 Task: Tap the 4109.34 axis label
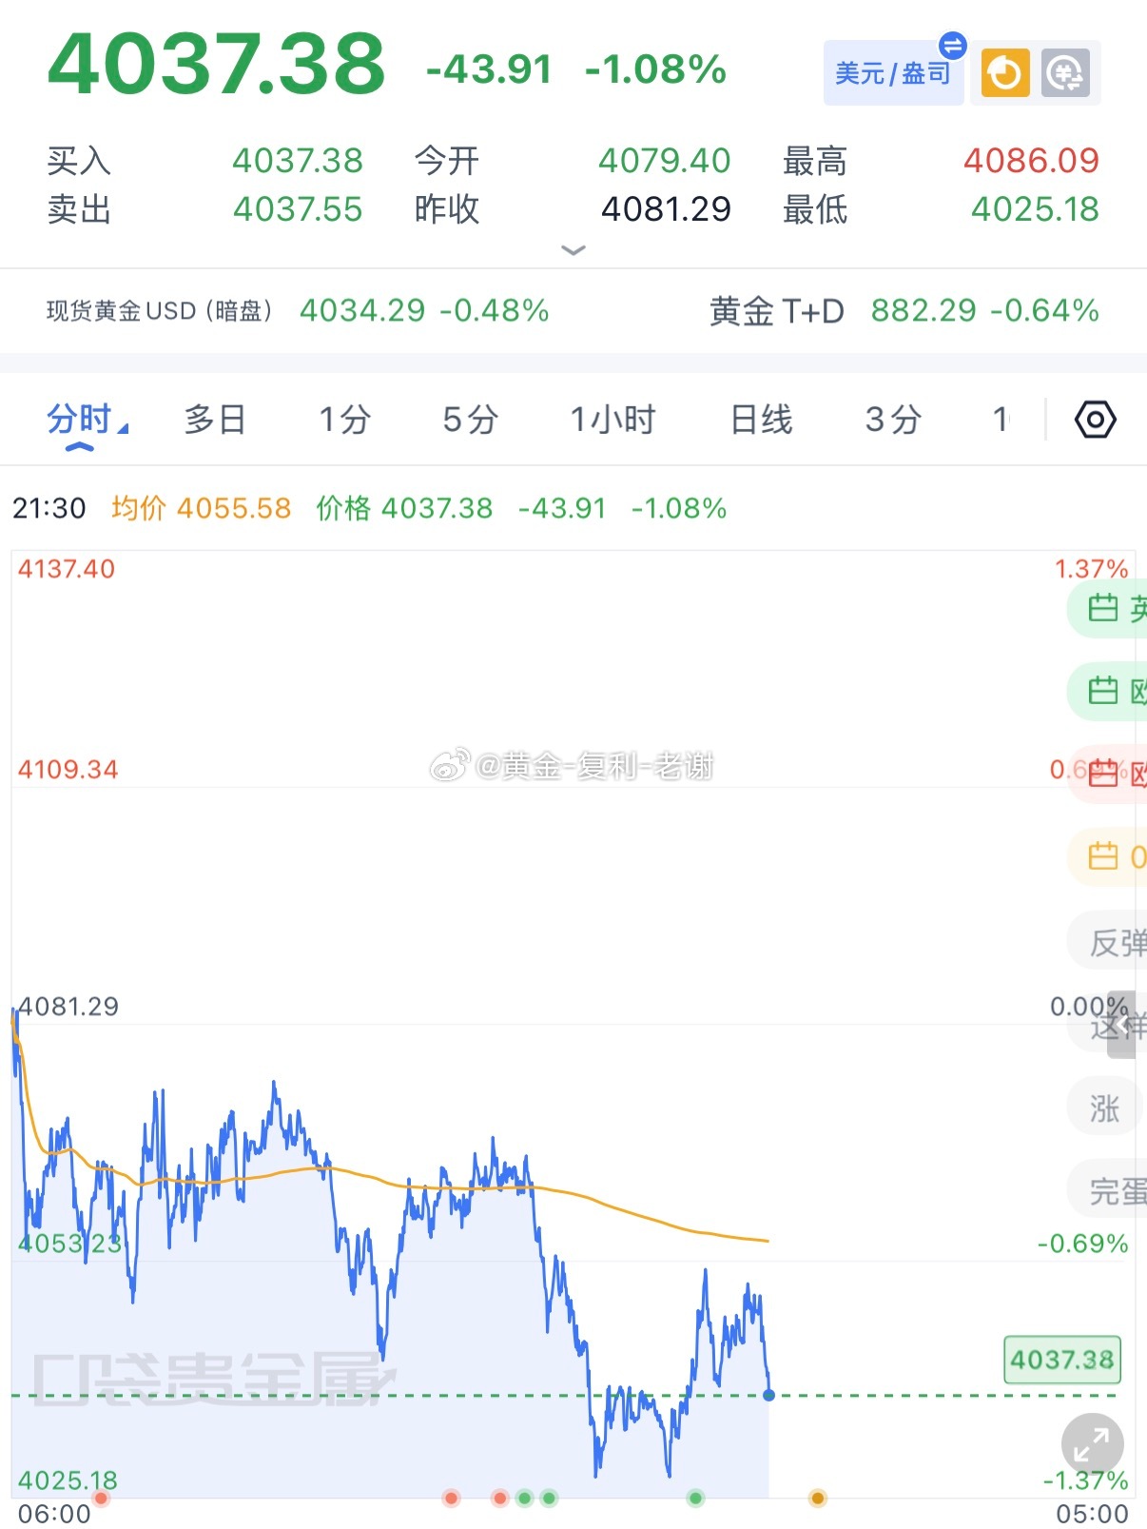[x=68, y=770]
